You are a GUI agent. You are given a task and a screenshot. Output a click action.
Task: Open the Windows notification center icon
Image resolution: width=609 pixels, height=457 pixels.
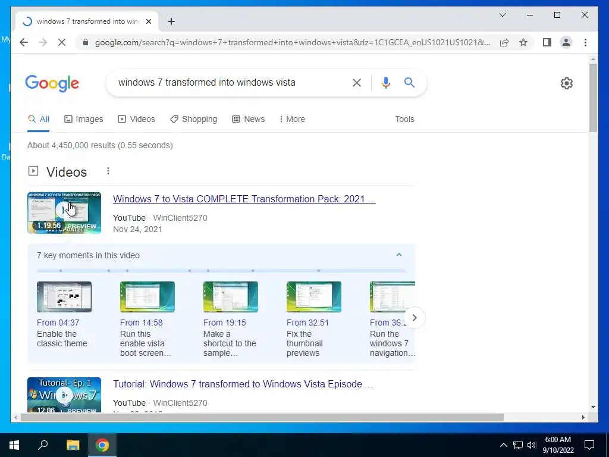coord(589,445)
